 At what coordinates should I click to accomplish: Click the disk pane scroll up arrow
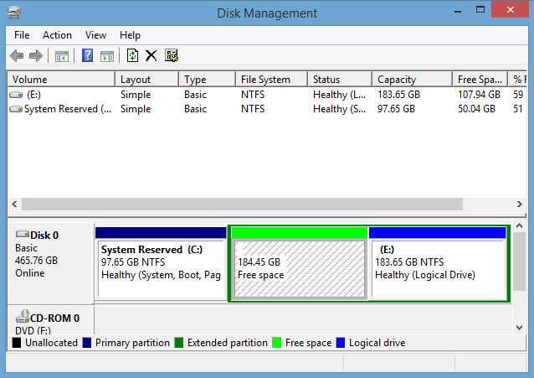coord(520,225)
